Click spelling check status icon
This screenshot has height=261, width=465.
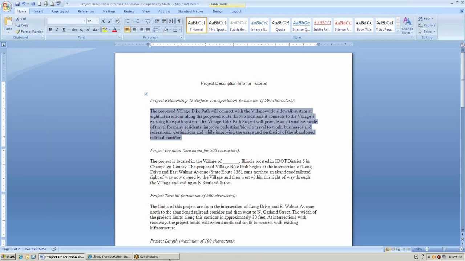point(54,249)
